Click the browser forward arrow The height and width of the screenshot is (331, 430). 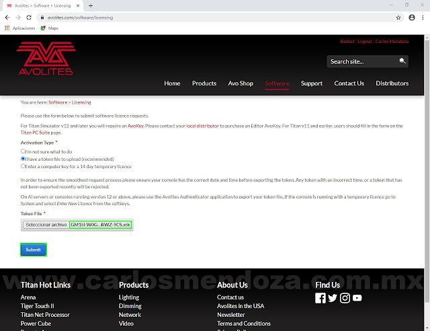pyautogui.click(x=18, y=17)
